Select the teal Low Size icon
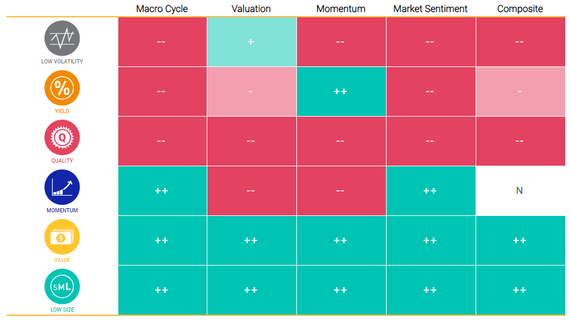Viewport: 570px width, 323px height. pyautogui.click(x=62, y=287)
